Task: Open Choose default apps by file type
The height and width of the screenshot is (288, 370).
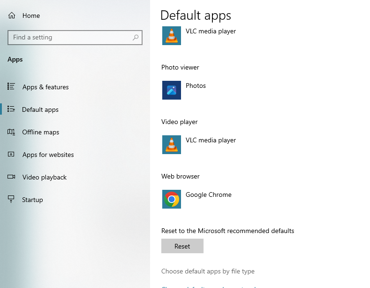Action: click(x=208, y=271)
